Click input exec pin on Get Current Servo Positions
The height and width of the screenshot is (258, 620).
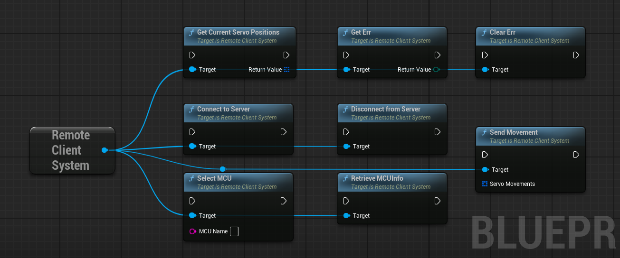coord(192,55)
